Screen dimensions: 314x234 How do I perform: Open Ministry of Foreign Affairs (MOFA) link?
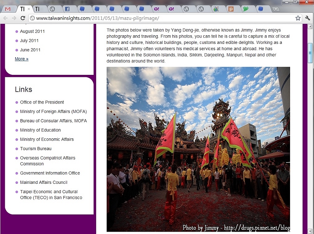point(53,111)
